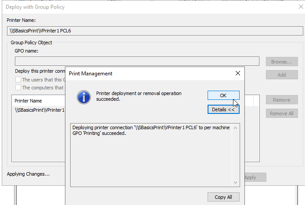Click the Remove button
Image resolution: width=305 pixels, height=205 pixels.
(282, 100)
